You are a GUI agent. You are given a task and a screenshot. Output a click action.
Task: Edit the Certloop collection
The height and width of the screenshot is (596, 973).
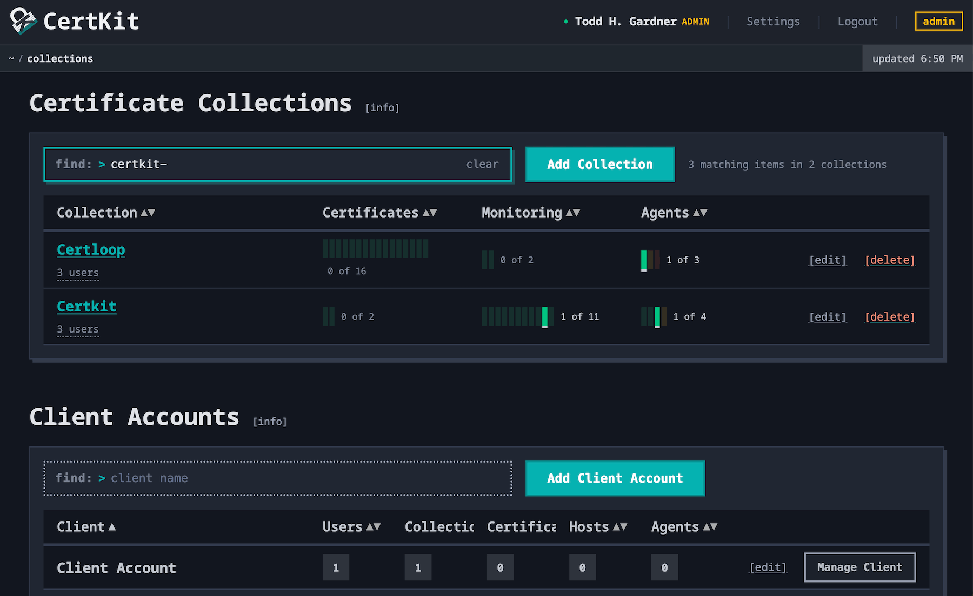[828, 260]
